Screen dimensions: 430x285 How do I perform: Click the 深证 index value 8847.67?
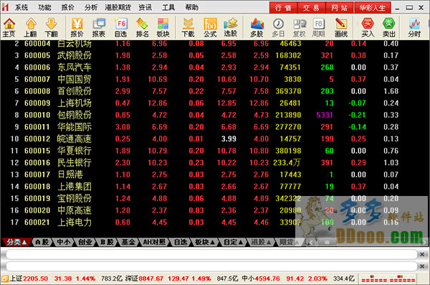150,279
